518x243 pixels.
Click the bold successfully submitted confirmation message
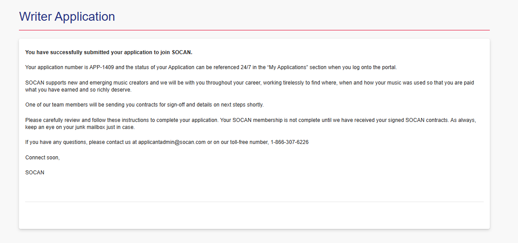pos(109,52)
